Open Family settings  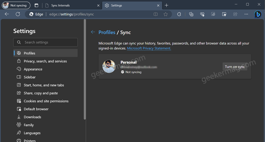pyautogui.click(x=45, y=125)
